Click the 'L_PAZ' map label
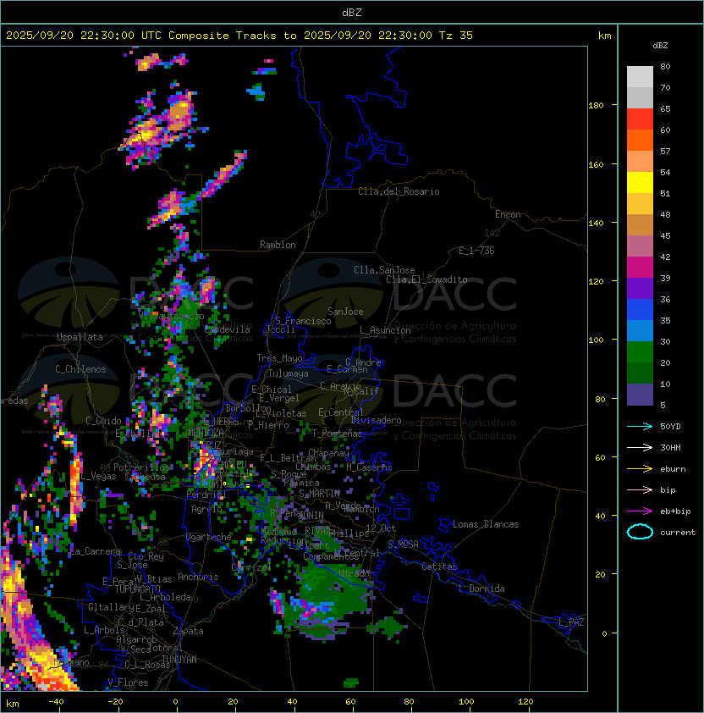Viewport: 704px width, 713px height. click(571, 622)
